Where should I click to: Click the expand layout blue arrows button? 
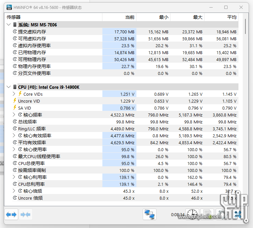point(11,214)
